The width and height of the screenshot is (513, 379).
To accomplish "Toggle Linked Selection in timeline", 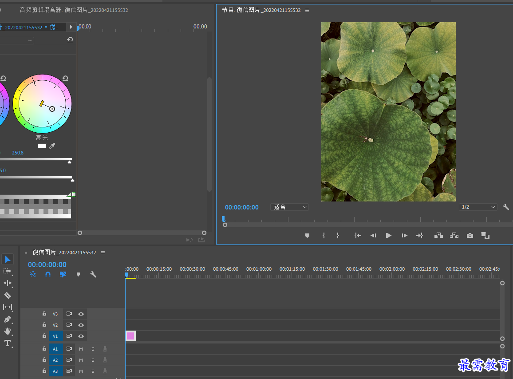I will (x=63, y=274).
